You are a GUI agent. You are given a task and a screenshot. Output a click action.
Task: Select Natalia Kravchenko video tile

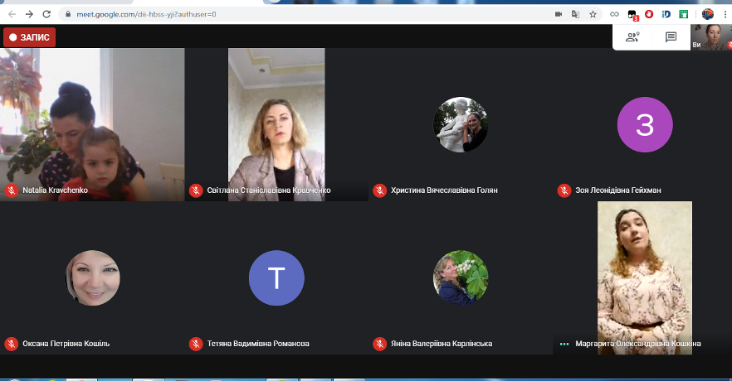tap(92, 124)
